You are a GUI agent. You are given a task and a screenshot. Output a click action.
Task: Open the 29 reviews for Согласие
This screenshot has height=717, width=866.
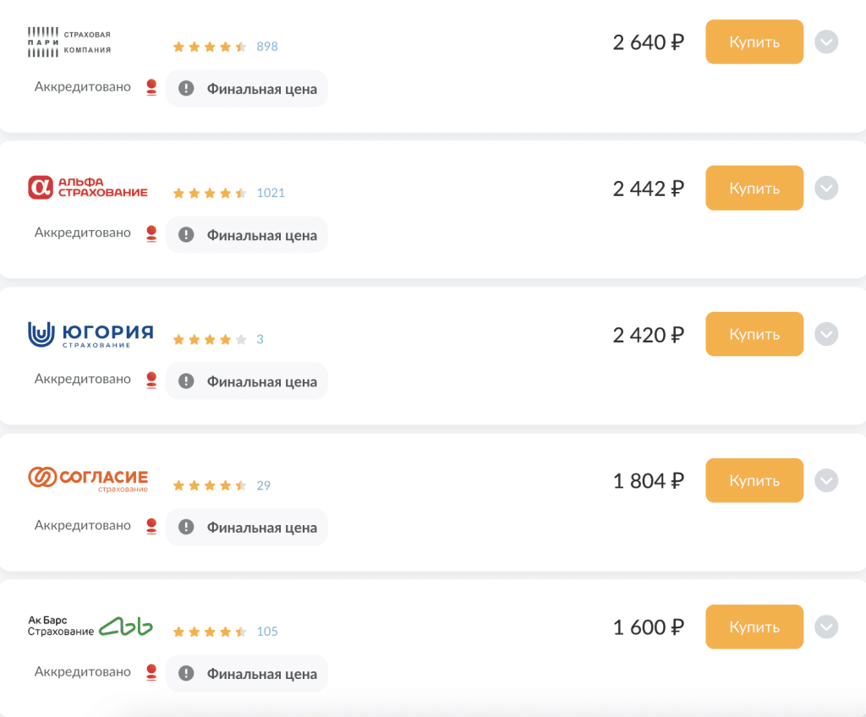point(263,485)
